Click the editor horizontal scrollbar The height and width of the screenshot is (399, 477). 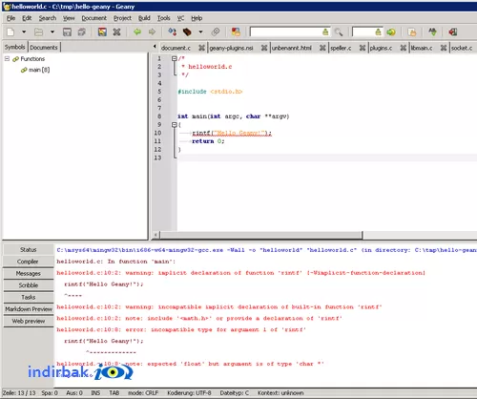pyautogui.click(x=260, y=235)
